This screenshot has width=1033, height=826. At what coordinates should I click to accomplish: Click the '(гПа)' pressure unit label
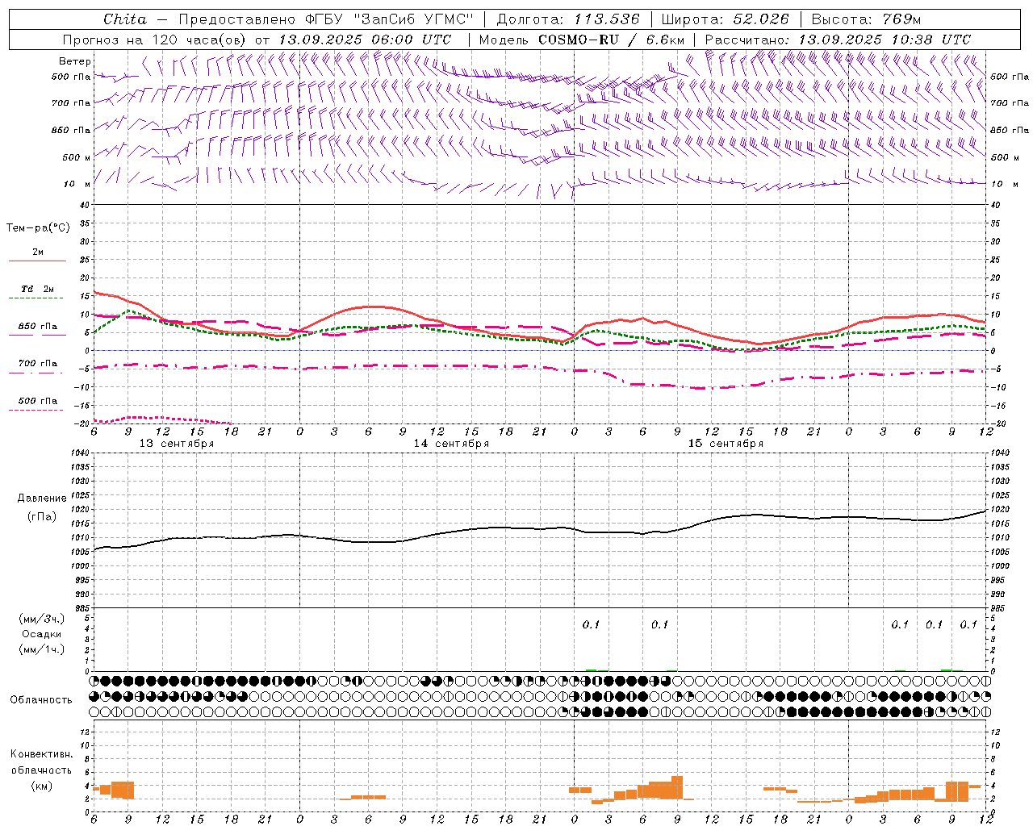click(42, 516)
